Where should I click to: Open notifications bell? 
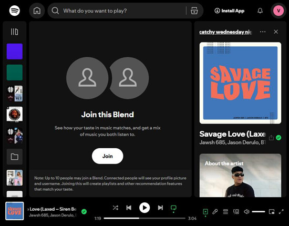point(260,11)
